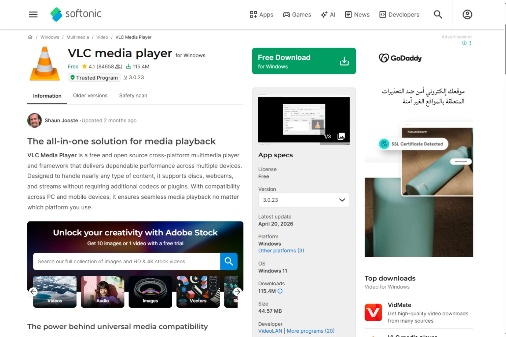Open the hamburger menu icon
The width and height of the screenshot is (506, 337).
click(33, 14)
